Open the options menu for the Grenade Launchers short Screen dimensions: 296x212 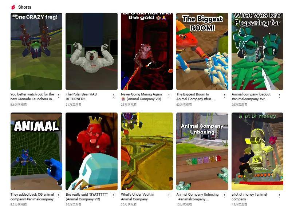point(59,96)
